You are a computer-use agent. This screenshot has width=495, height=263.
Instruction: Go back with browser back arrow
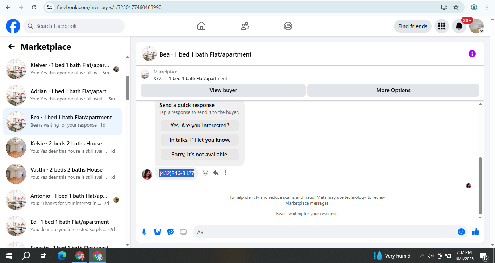tap(8, 7)
